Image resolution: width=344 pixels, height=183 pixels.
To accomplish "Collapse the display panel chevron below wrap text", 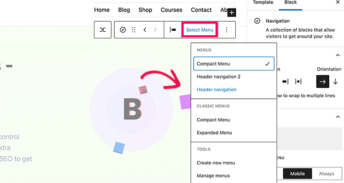I will pyautogui.click(x=338, y=117).
